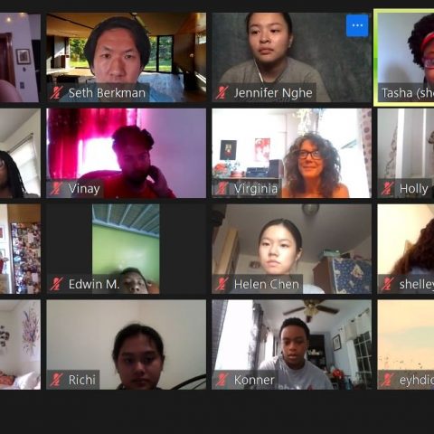Click Helen Chen's muted microphone icon
This screenshot has height=434, width=434.
[x=222, y=284]
